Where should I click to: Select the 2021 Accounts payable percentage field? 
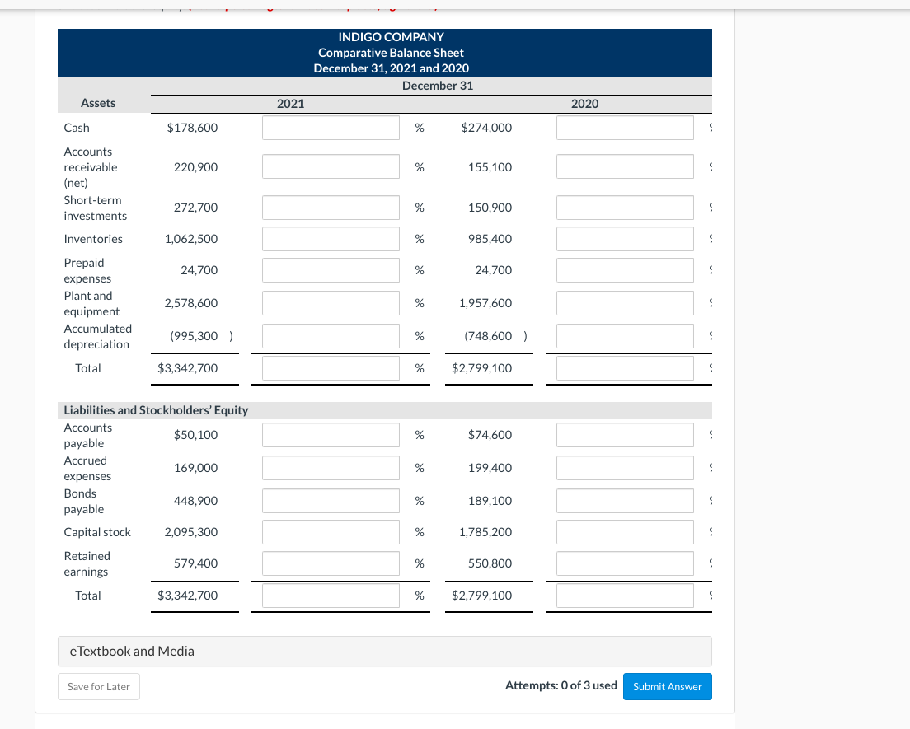point(331,435)
